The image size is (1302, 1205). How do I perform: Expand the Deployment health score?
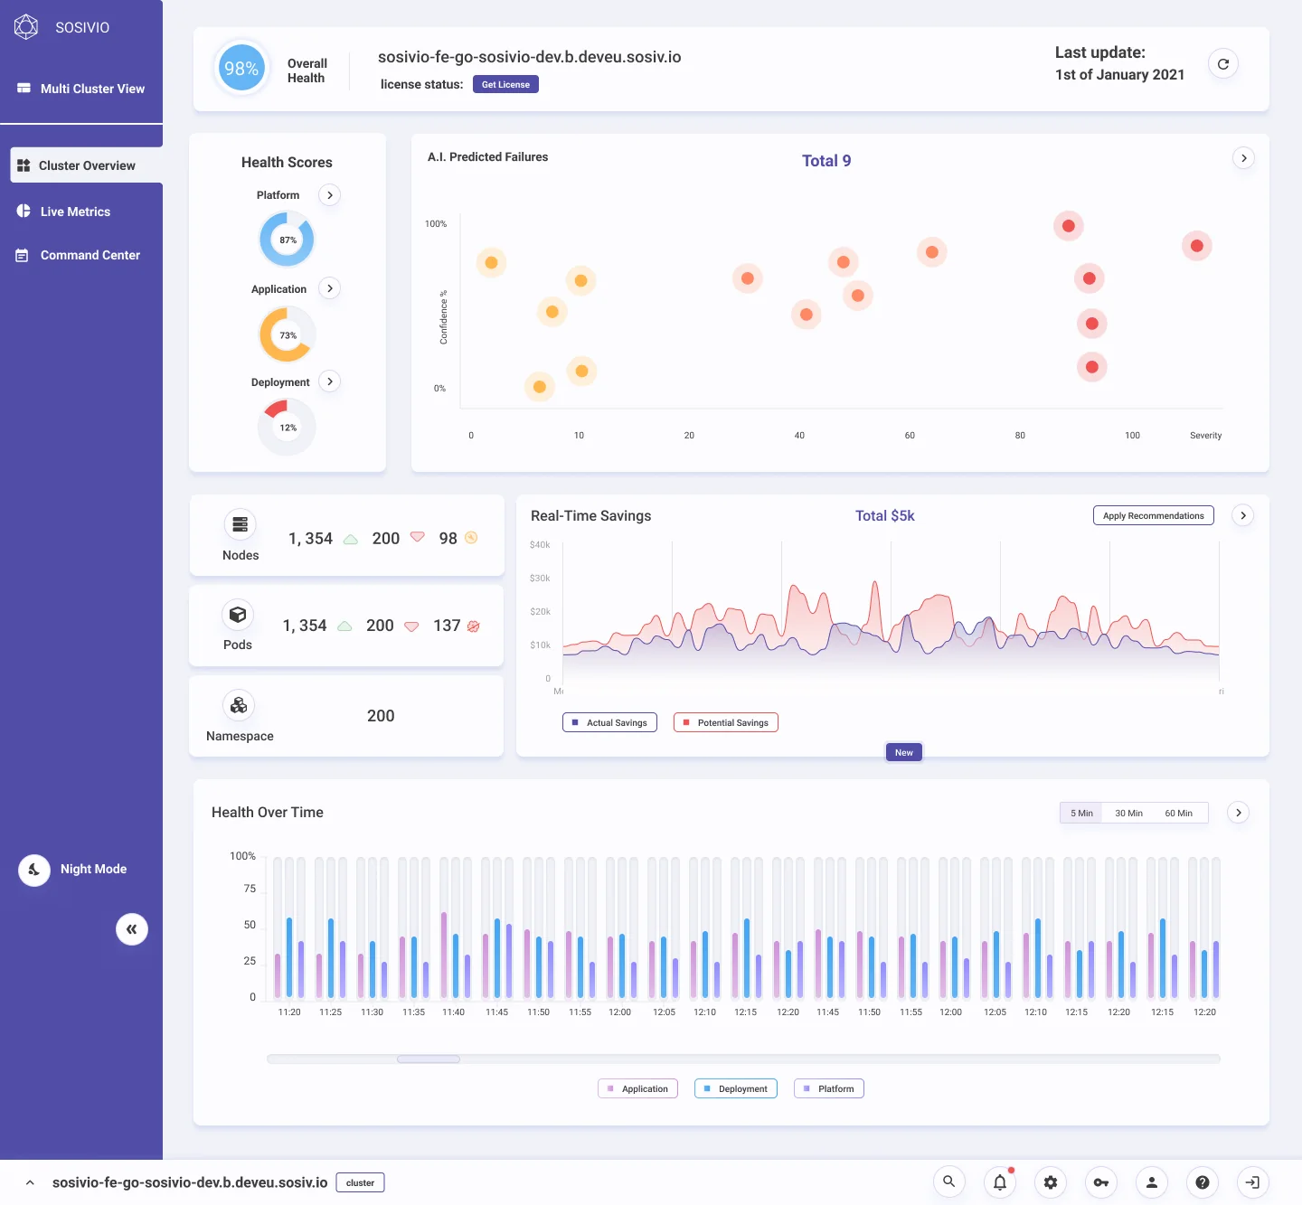(x=330, y=381)
